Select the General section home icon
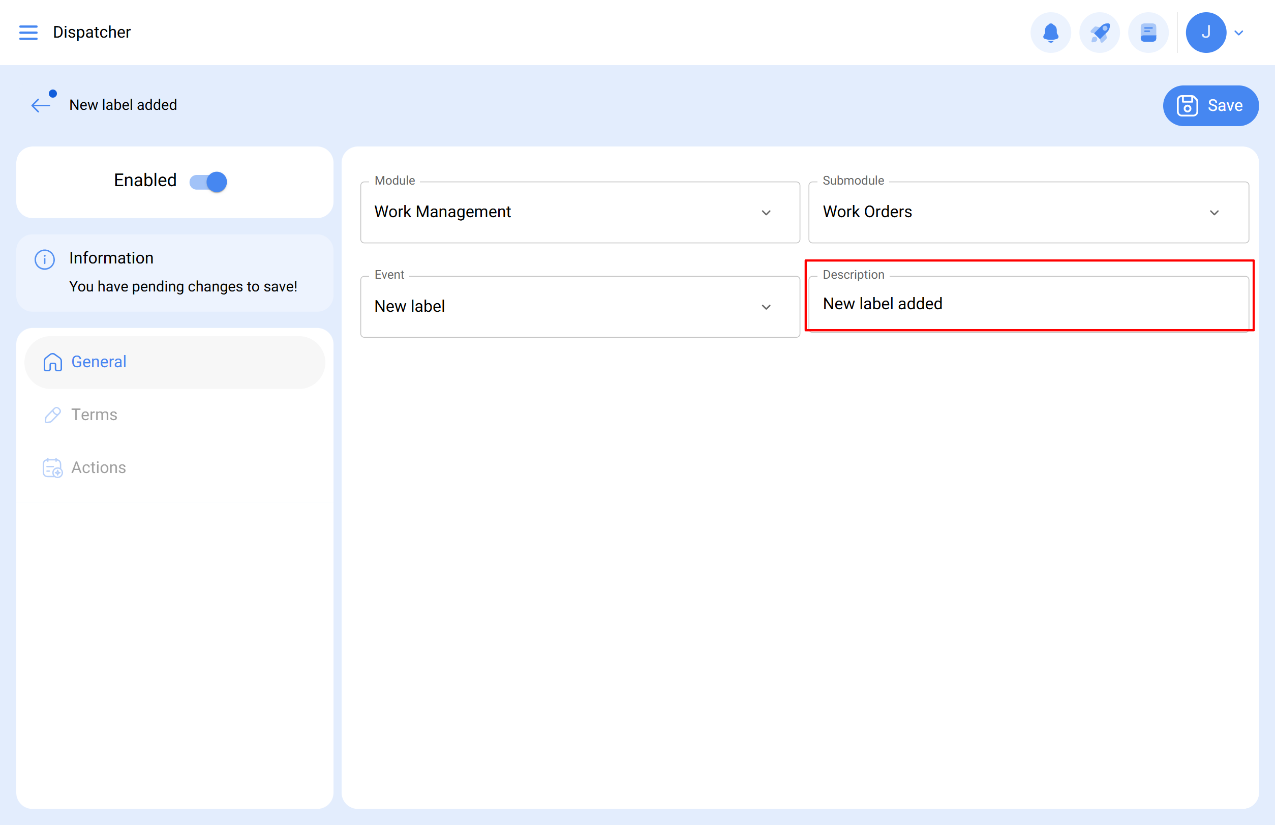Viewport: 1275px width, 825px height. 52,362
